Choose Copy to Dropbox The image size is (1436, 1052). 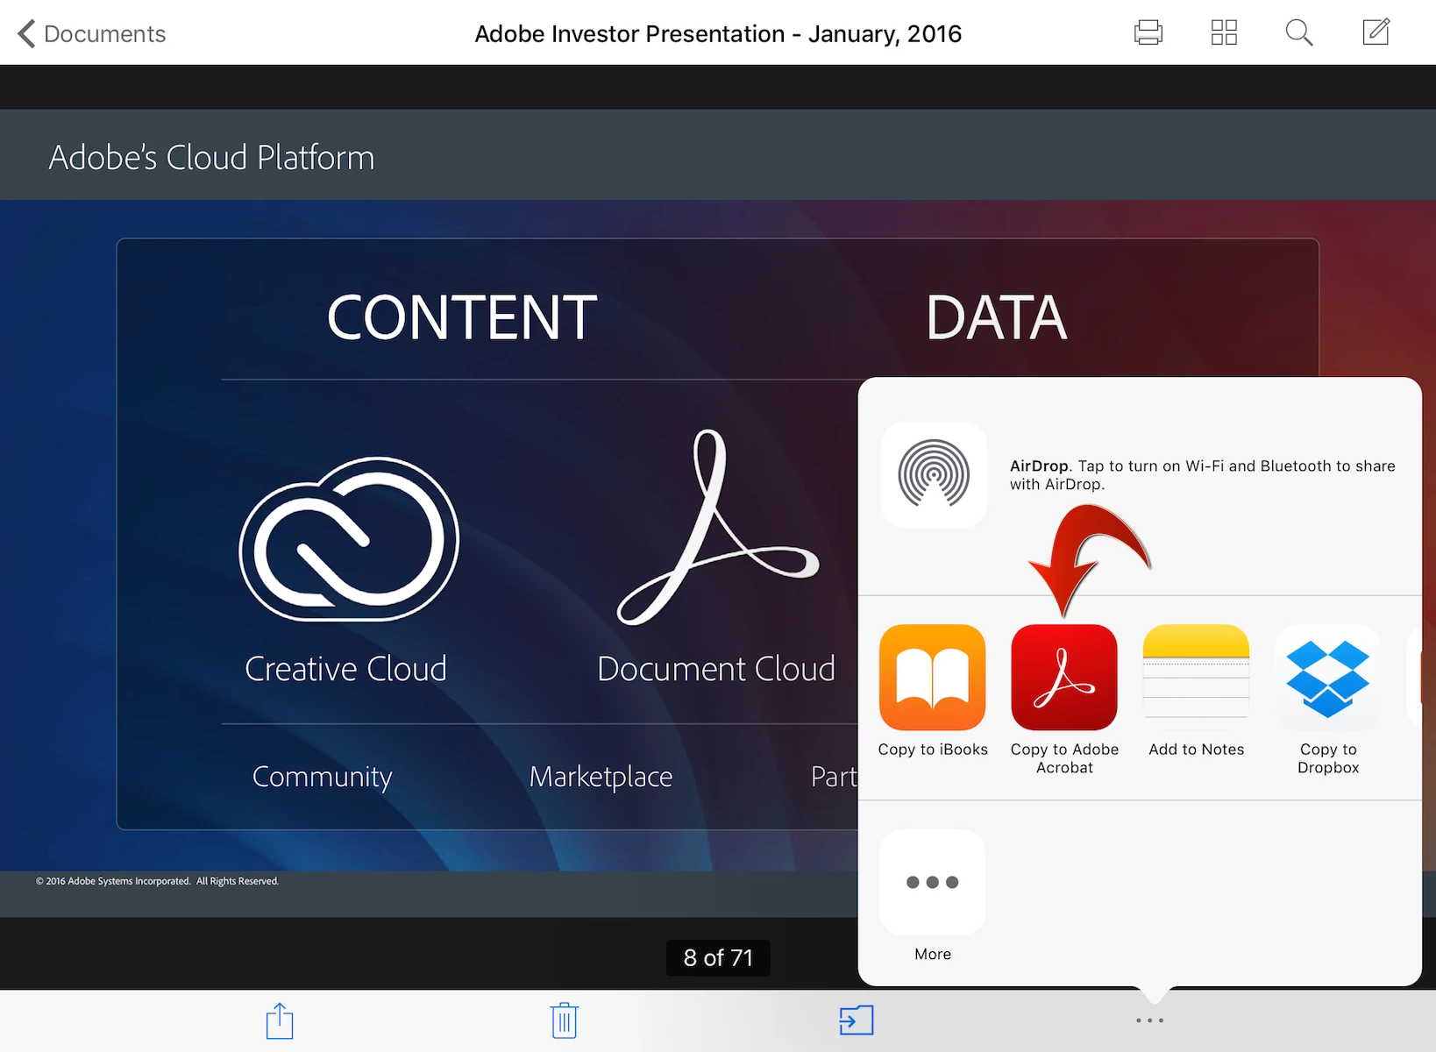tap(1328, 700)
